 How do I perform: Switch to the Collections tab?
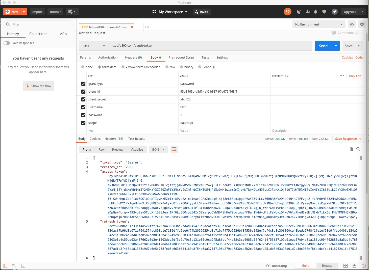pyautogui.click(x=38, y=34)
